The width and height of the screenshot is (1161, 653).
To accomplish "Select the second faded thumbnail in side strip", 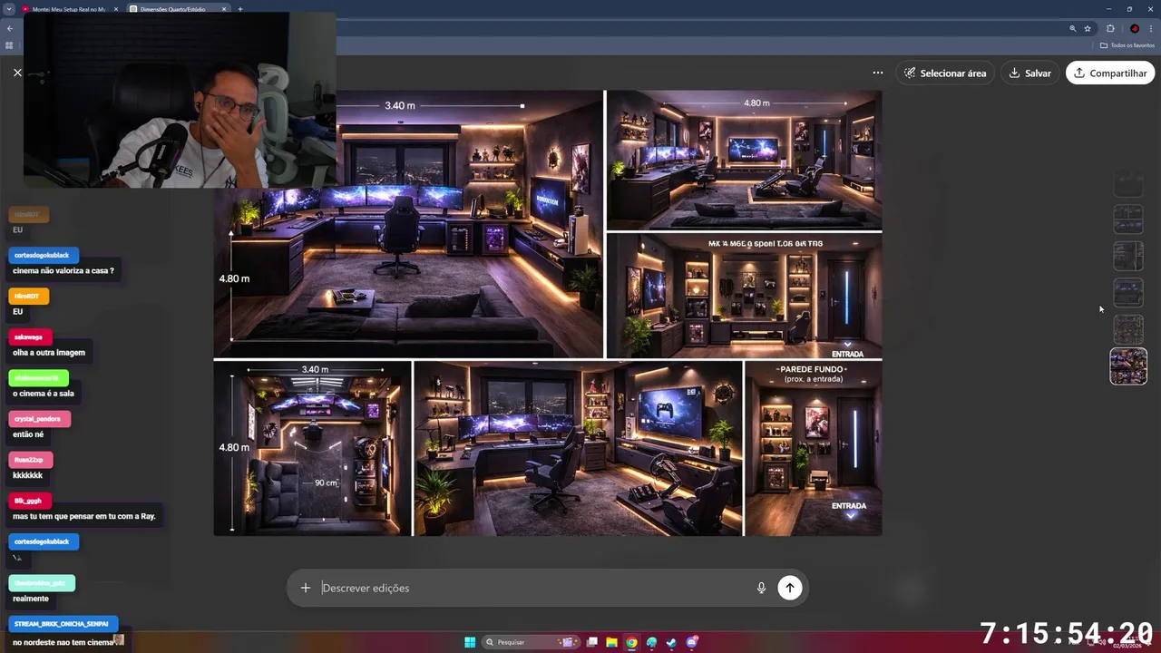I will (1128, 219).
